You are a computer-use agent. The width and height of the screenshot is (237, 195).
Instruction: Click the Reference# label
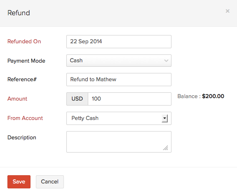22,79
